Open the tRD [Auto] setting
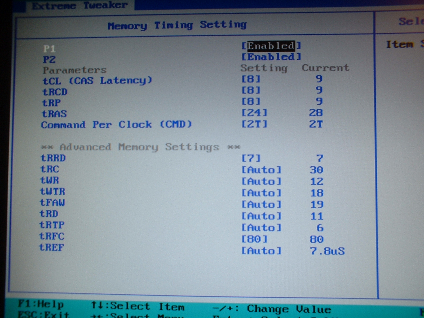This screenshot has width=424, height=318. pos(261,216)
